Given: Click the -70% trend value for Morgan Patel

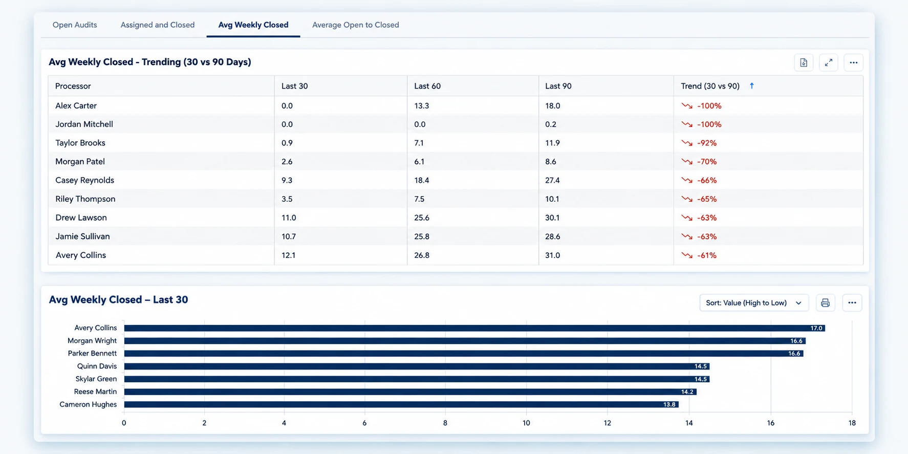Looking at the screenshot, I should (707, 162).
